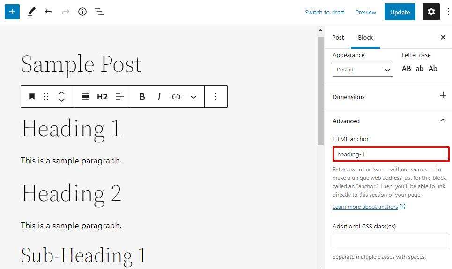This screenshot has height=269, width=452.
Task: Add Dimensions options plus icon
Action: click(443, 95)
